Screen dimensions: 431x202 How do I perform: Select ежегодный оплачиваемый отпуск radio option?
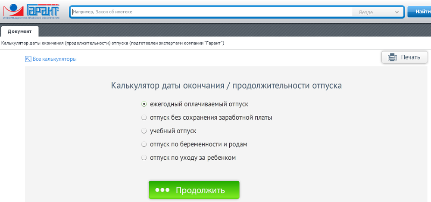[x=144, y=104]
